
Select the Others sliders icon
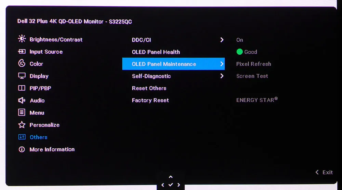[x=22, y=137]
